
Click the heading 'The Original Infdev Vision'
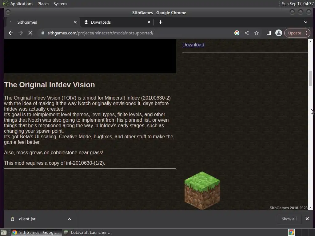pyautogui.click(x=50, y=85)
